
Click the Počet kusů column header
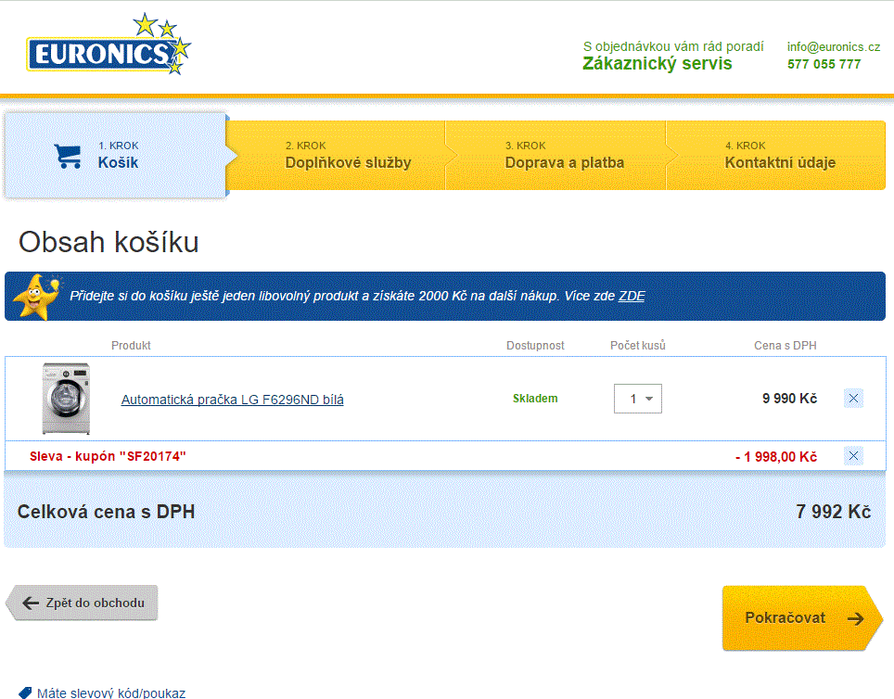point(637,346)
